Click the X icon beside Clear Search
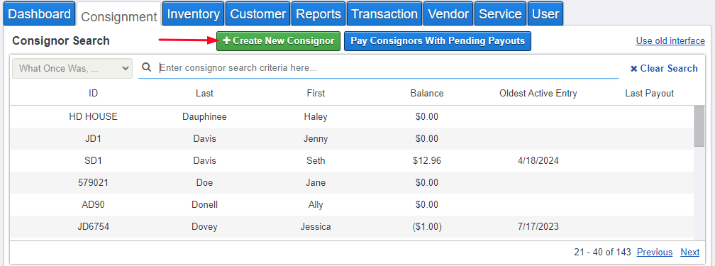The image size is (715, 266). 633,69
